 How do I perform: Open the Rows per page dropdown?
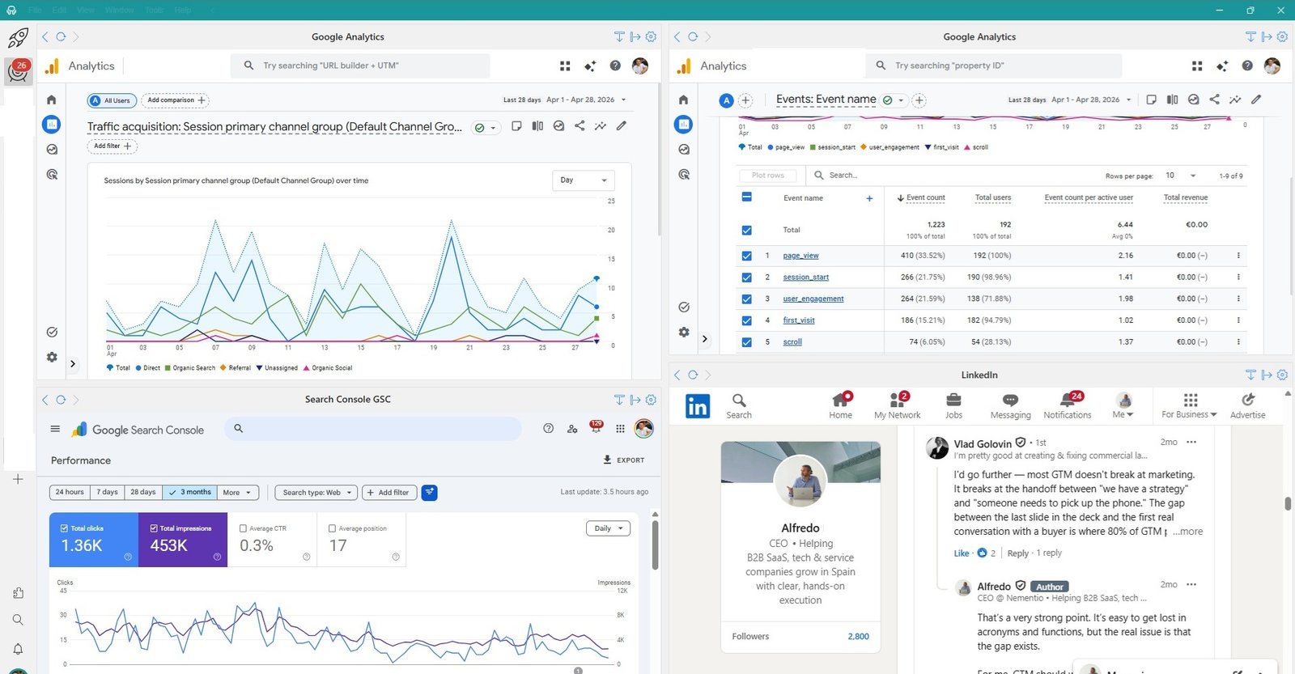point(1180,176)
